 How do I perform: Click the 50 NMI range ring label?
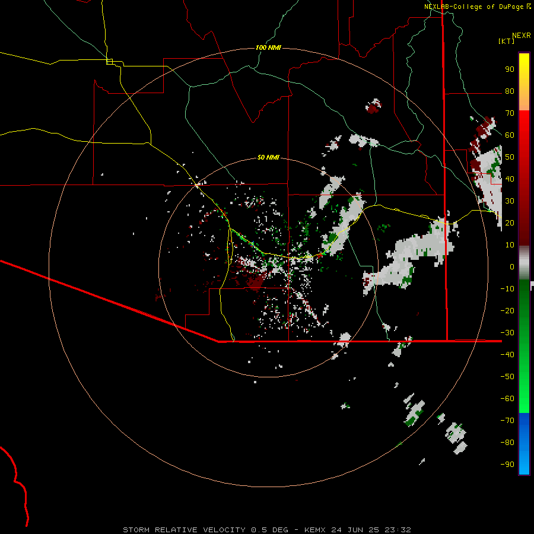268,157
